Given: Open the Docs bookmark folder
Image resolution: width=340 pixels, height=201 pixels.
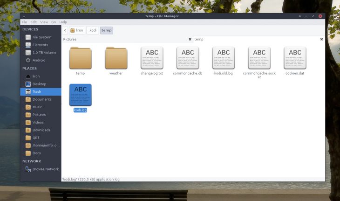Looking at the screenshot, I should pos(41,153).
